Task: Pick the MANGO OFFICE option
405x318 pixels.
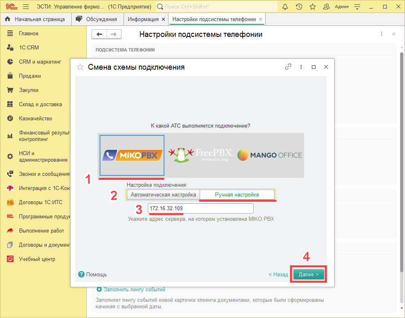Action: click(x=269, y=155)
